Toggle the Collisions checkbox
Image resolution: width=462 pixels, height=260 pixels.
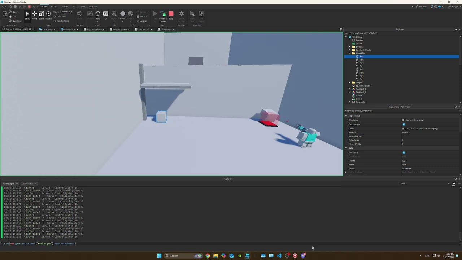point(55,16)
